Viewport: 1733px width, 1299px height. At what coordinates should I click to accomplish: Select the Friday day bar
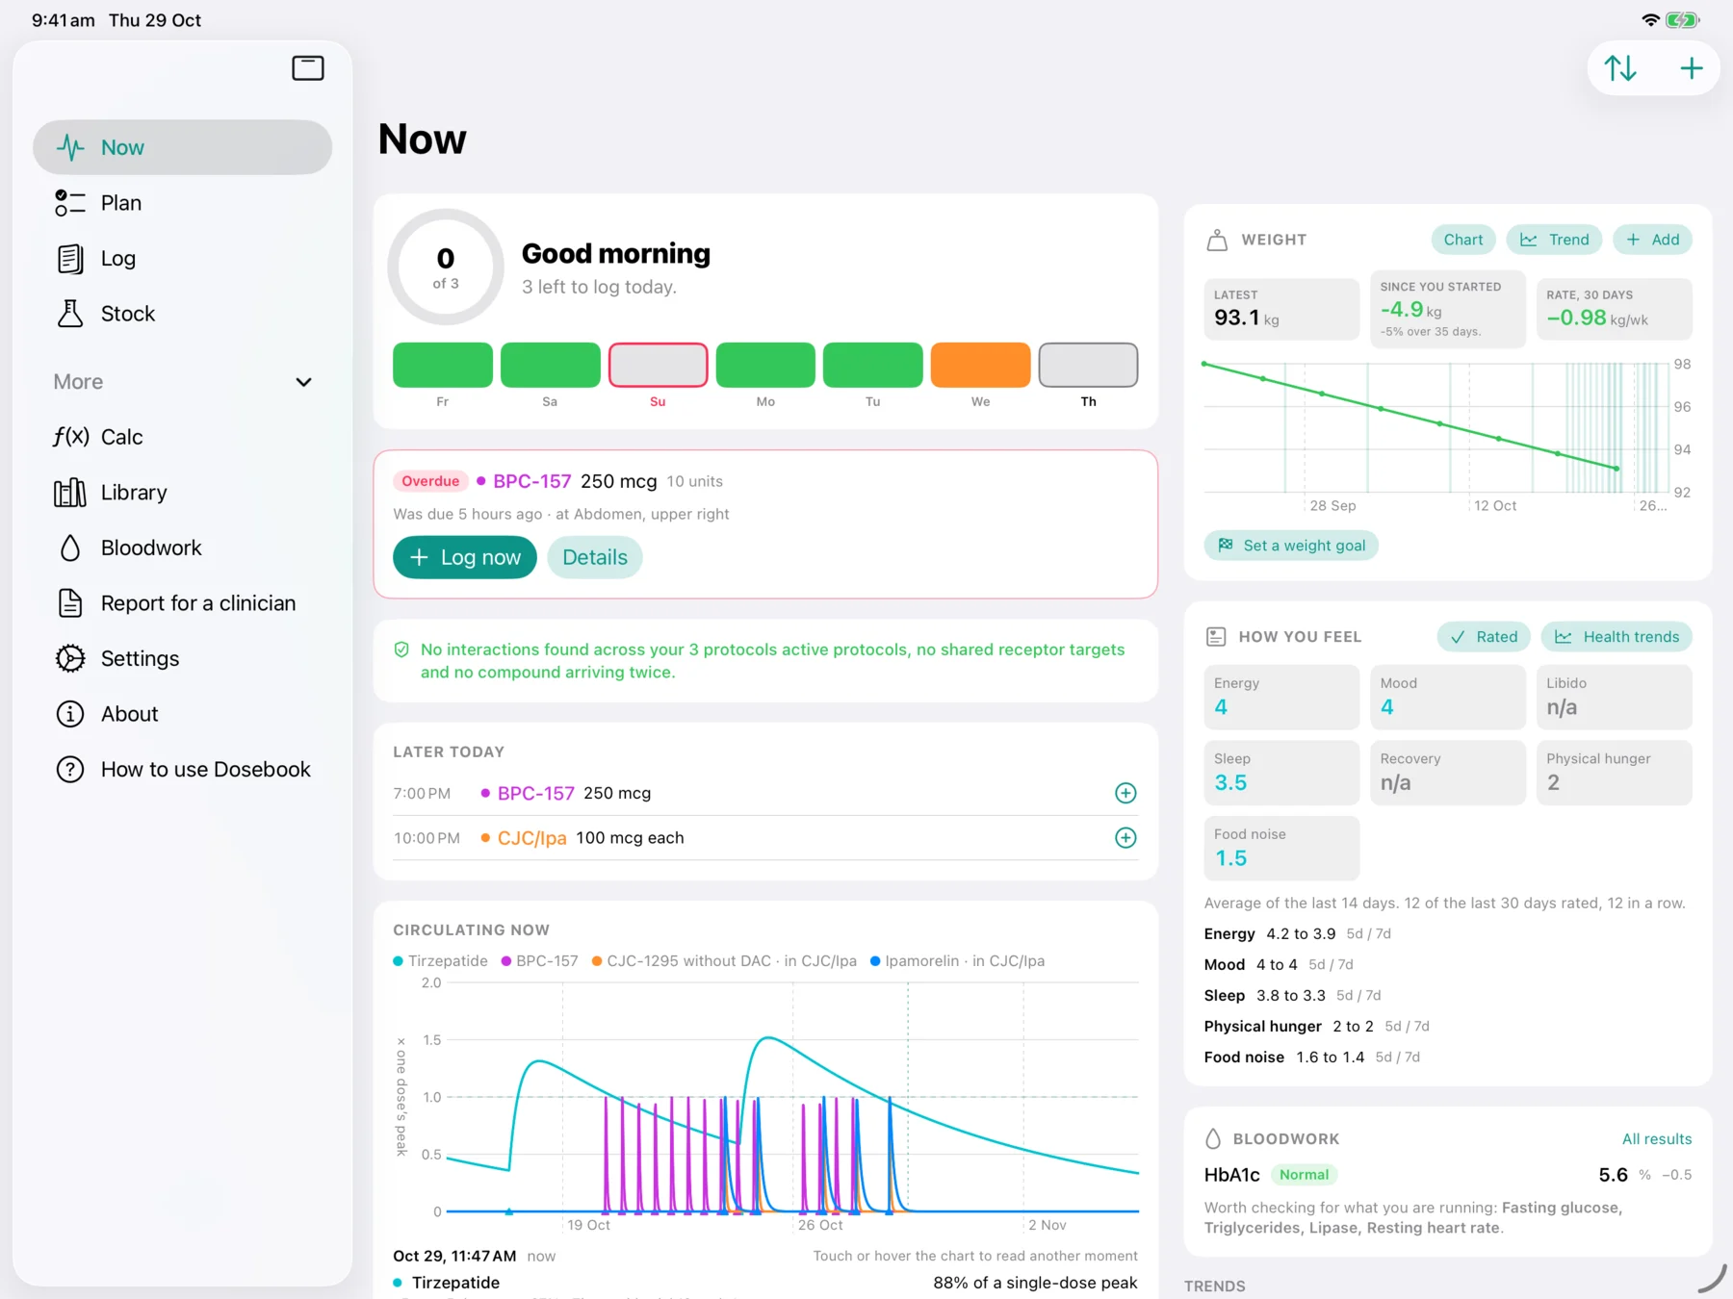(443, 365)
